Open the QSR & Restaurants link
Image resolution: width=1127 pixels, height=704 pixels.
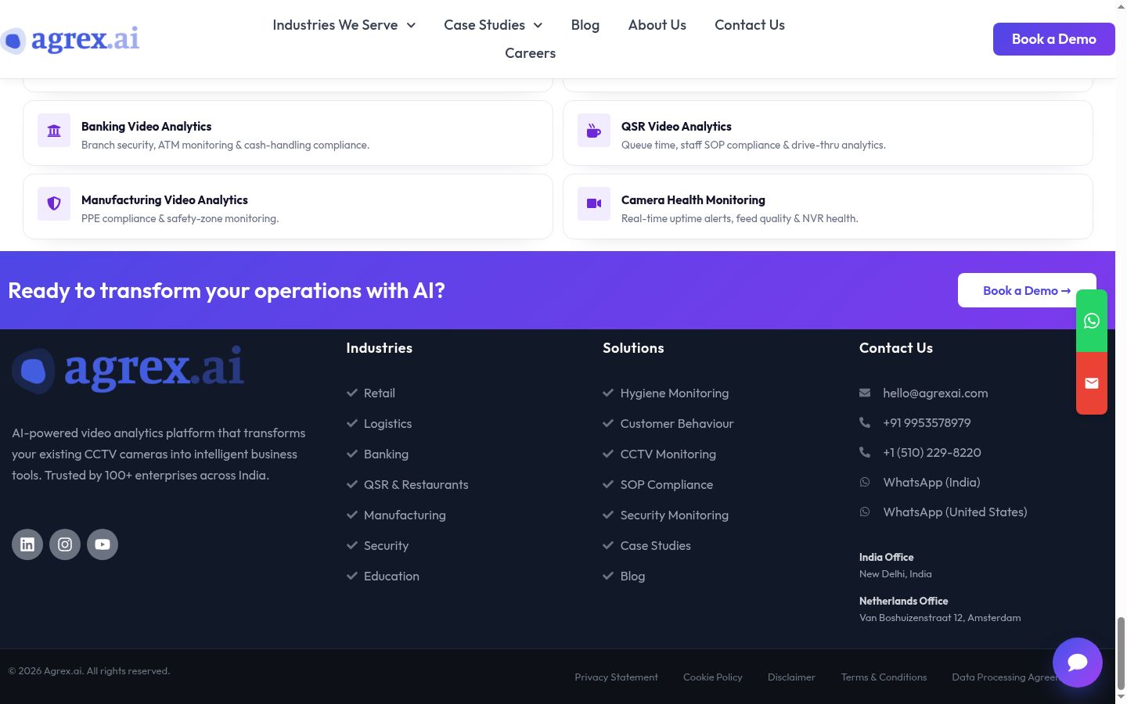pyautogui.click(x=416, y=485)
